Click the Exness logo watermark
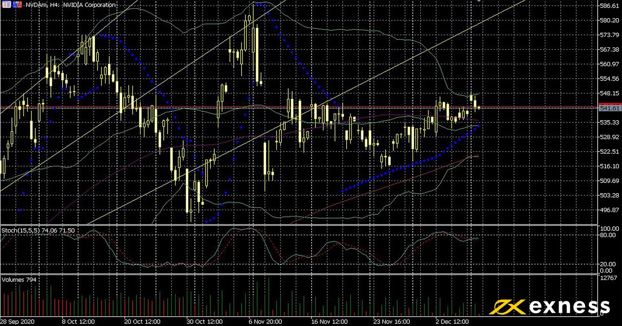Viewport: 622px width, 326px height. (x=550, y=306)
